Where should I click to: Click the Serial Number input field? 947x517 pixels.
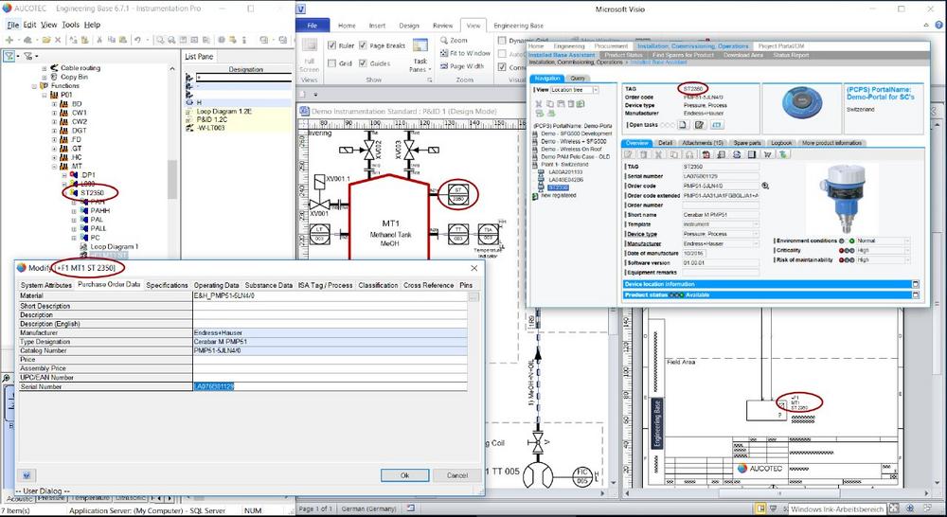(x=331, y=386)
